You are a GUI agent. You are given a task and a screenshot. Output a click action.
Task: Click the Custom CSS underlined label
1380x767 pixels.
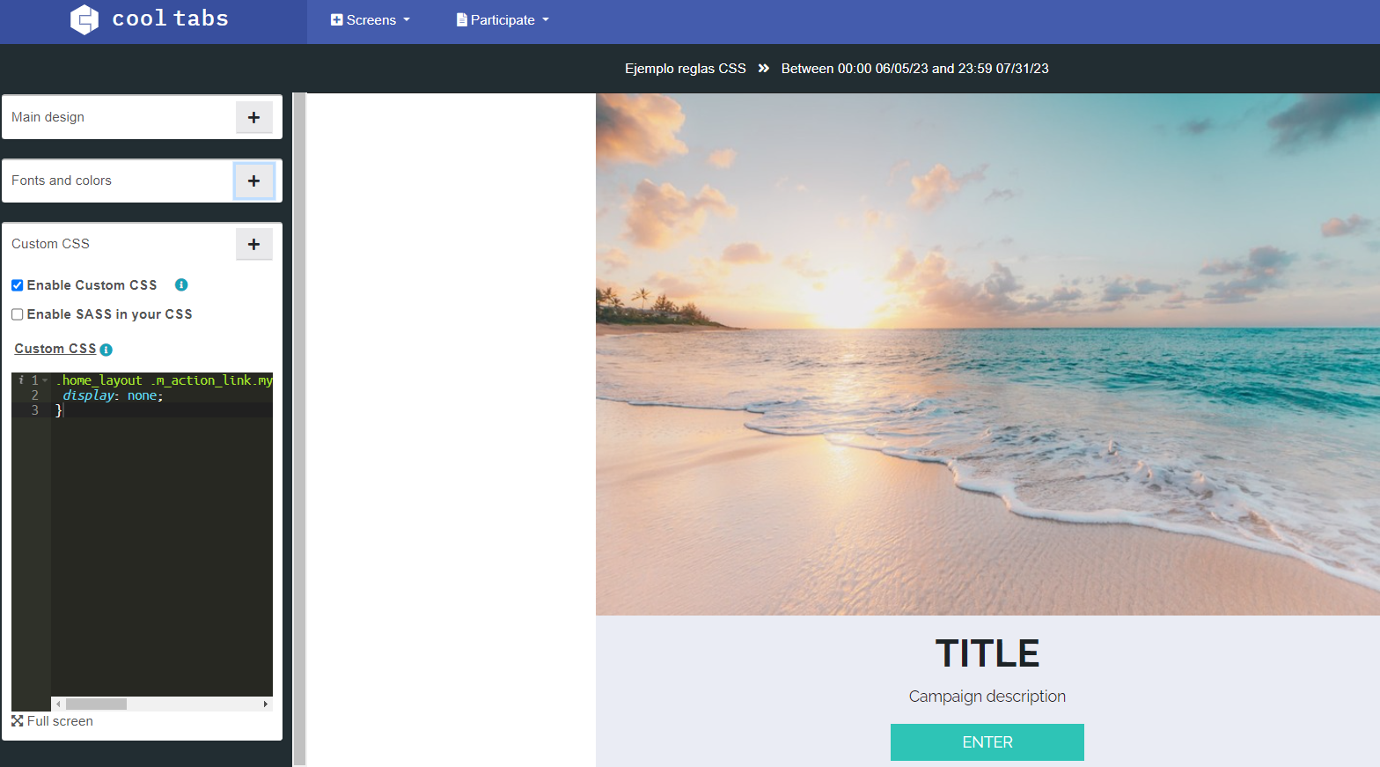[55, 349]
